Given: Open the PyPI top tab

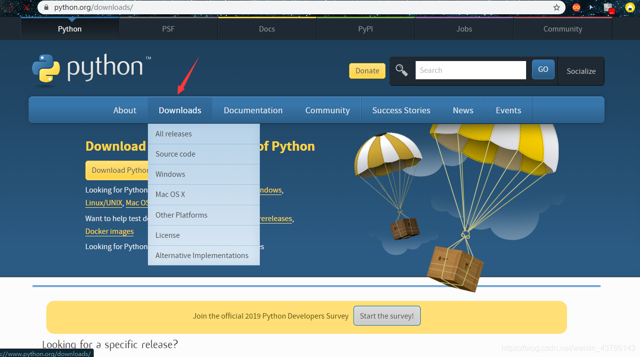Looking at the screenshot, I should 366,29.
